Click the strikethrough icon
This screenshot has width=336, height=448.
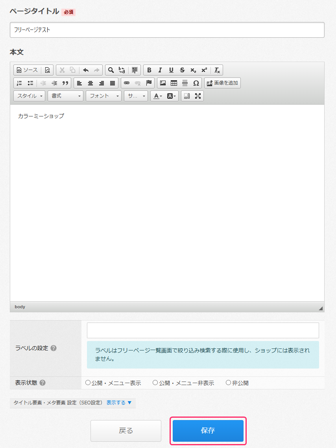click(182, 70)
